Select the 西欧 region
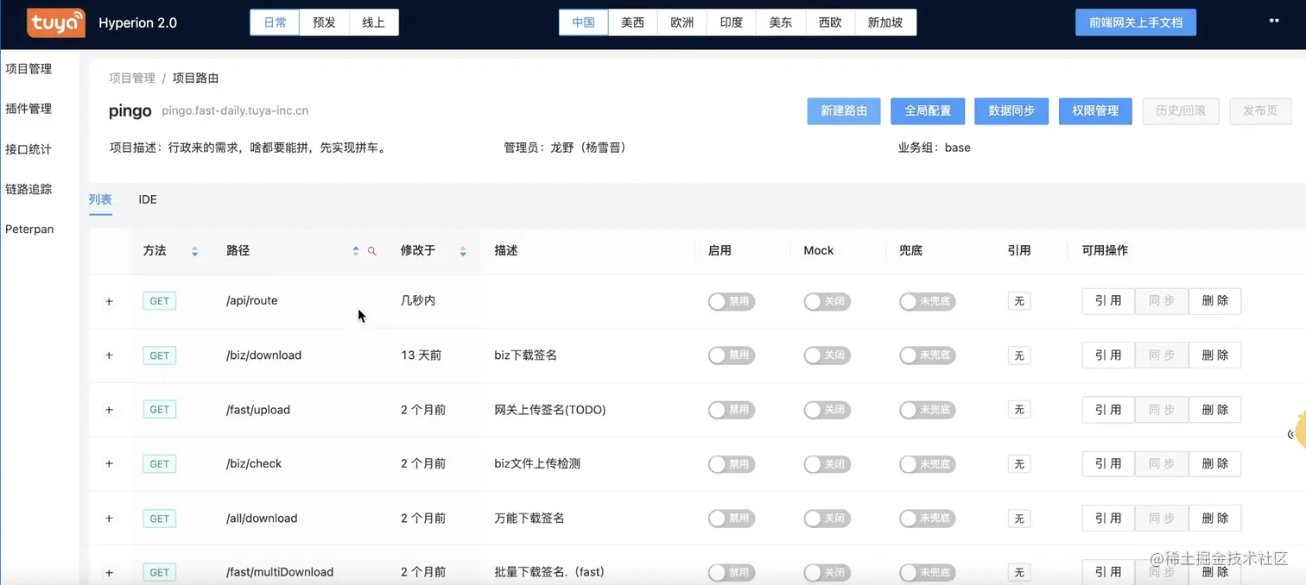 (830, 22)
